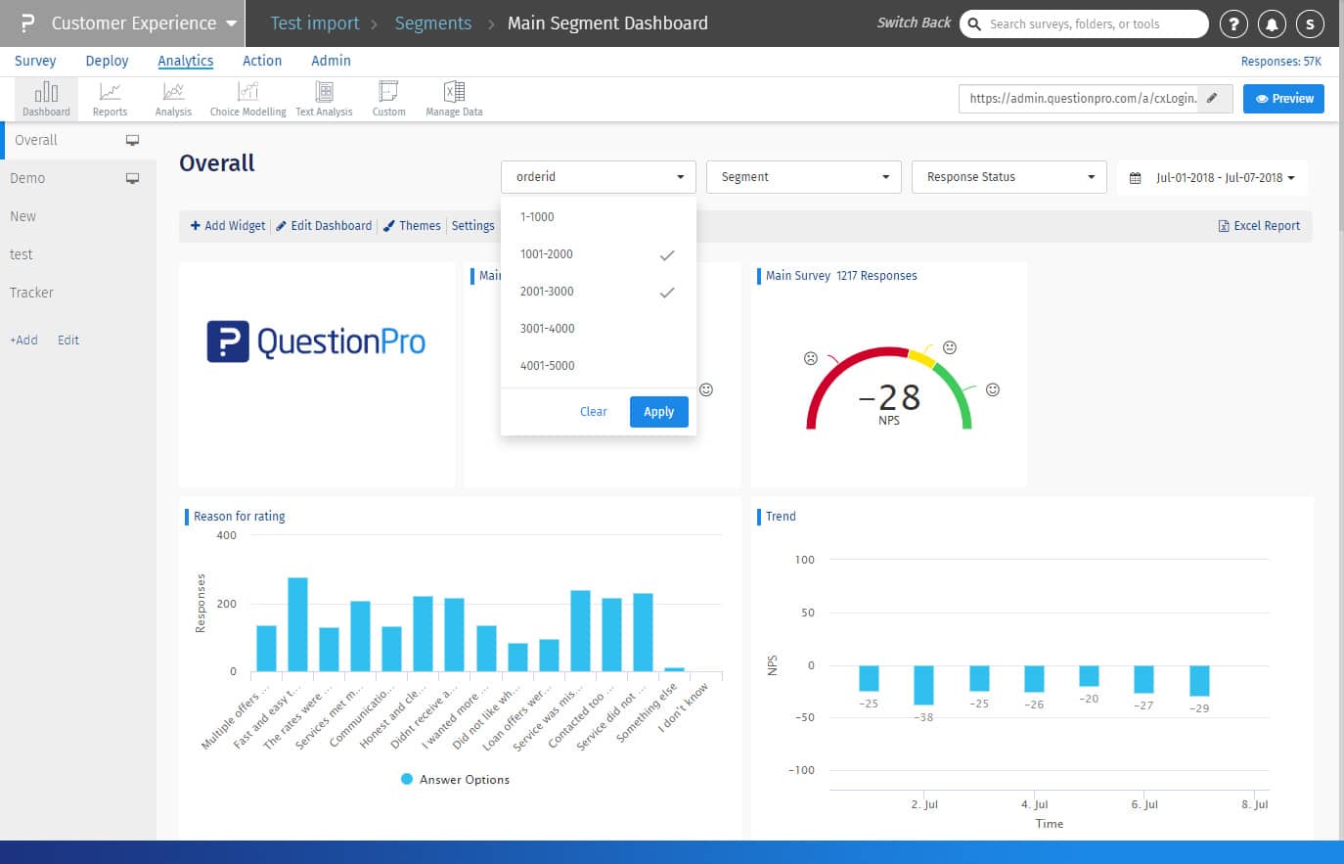
Task: Open the Segment filter dropdown
Action: click(x=803, y=177)
